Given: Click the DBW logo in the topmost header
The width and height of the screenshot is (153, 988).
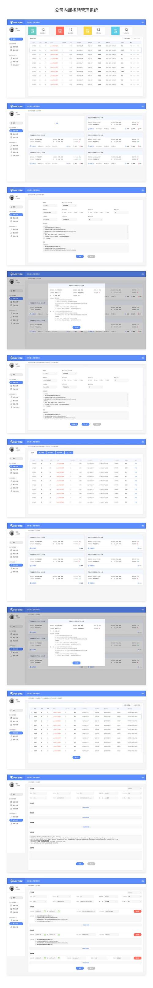Looking at the screenshot, I should (x=15, y=22).
